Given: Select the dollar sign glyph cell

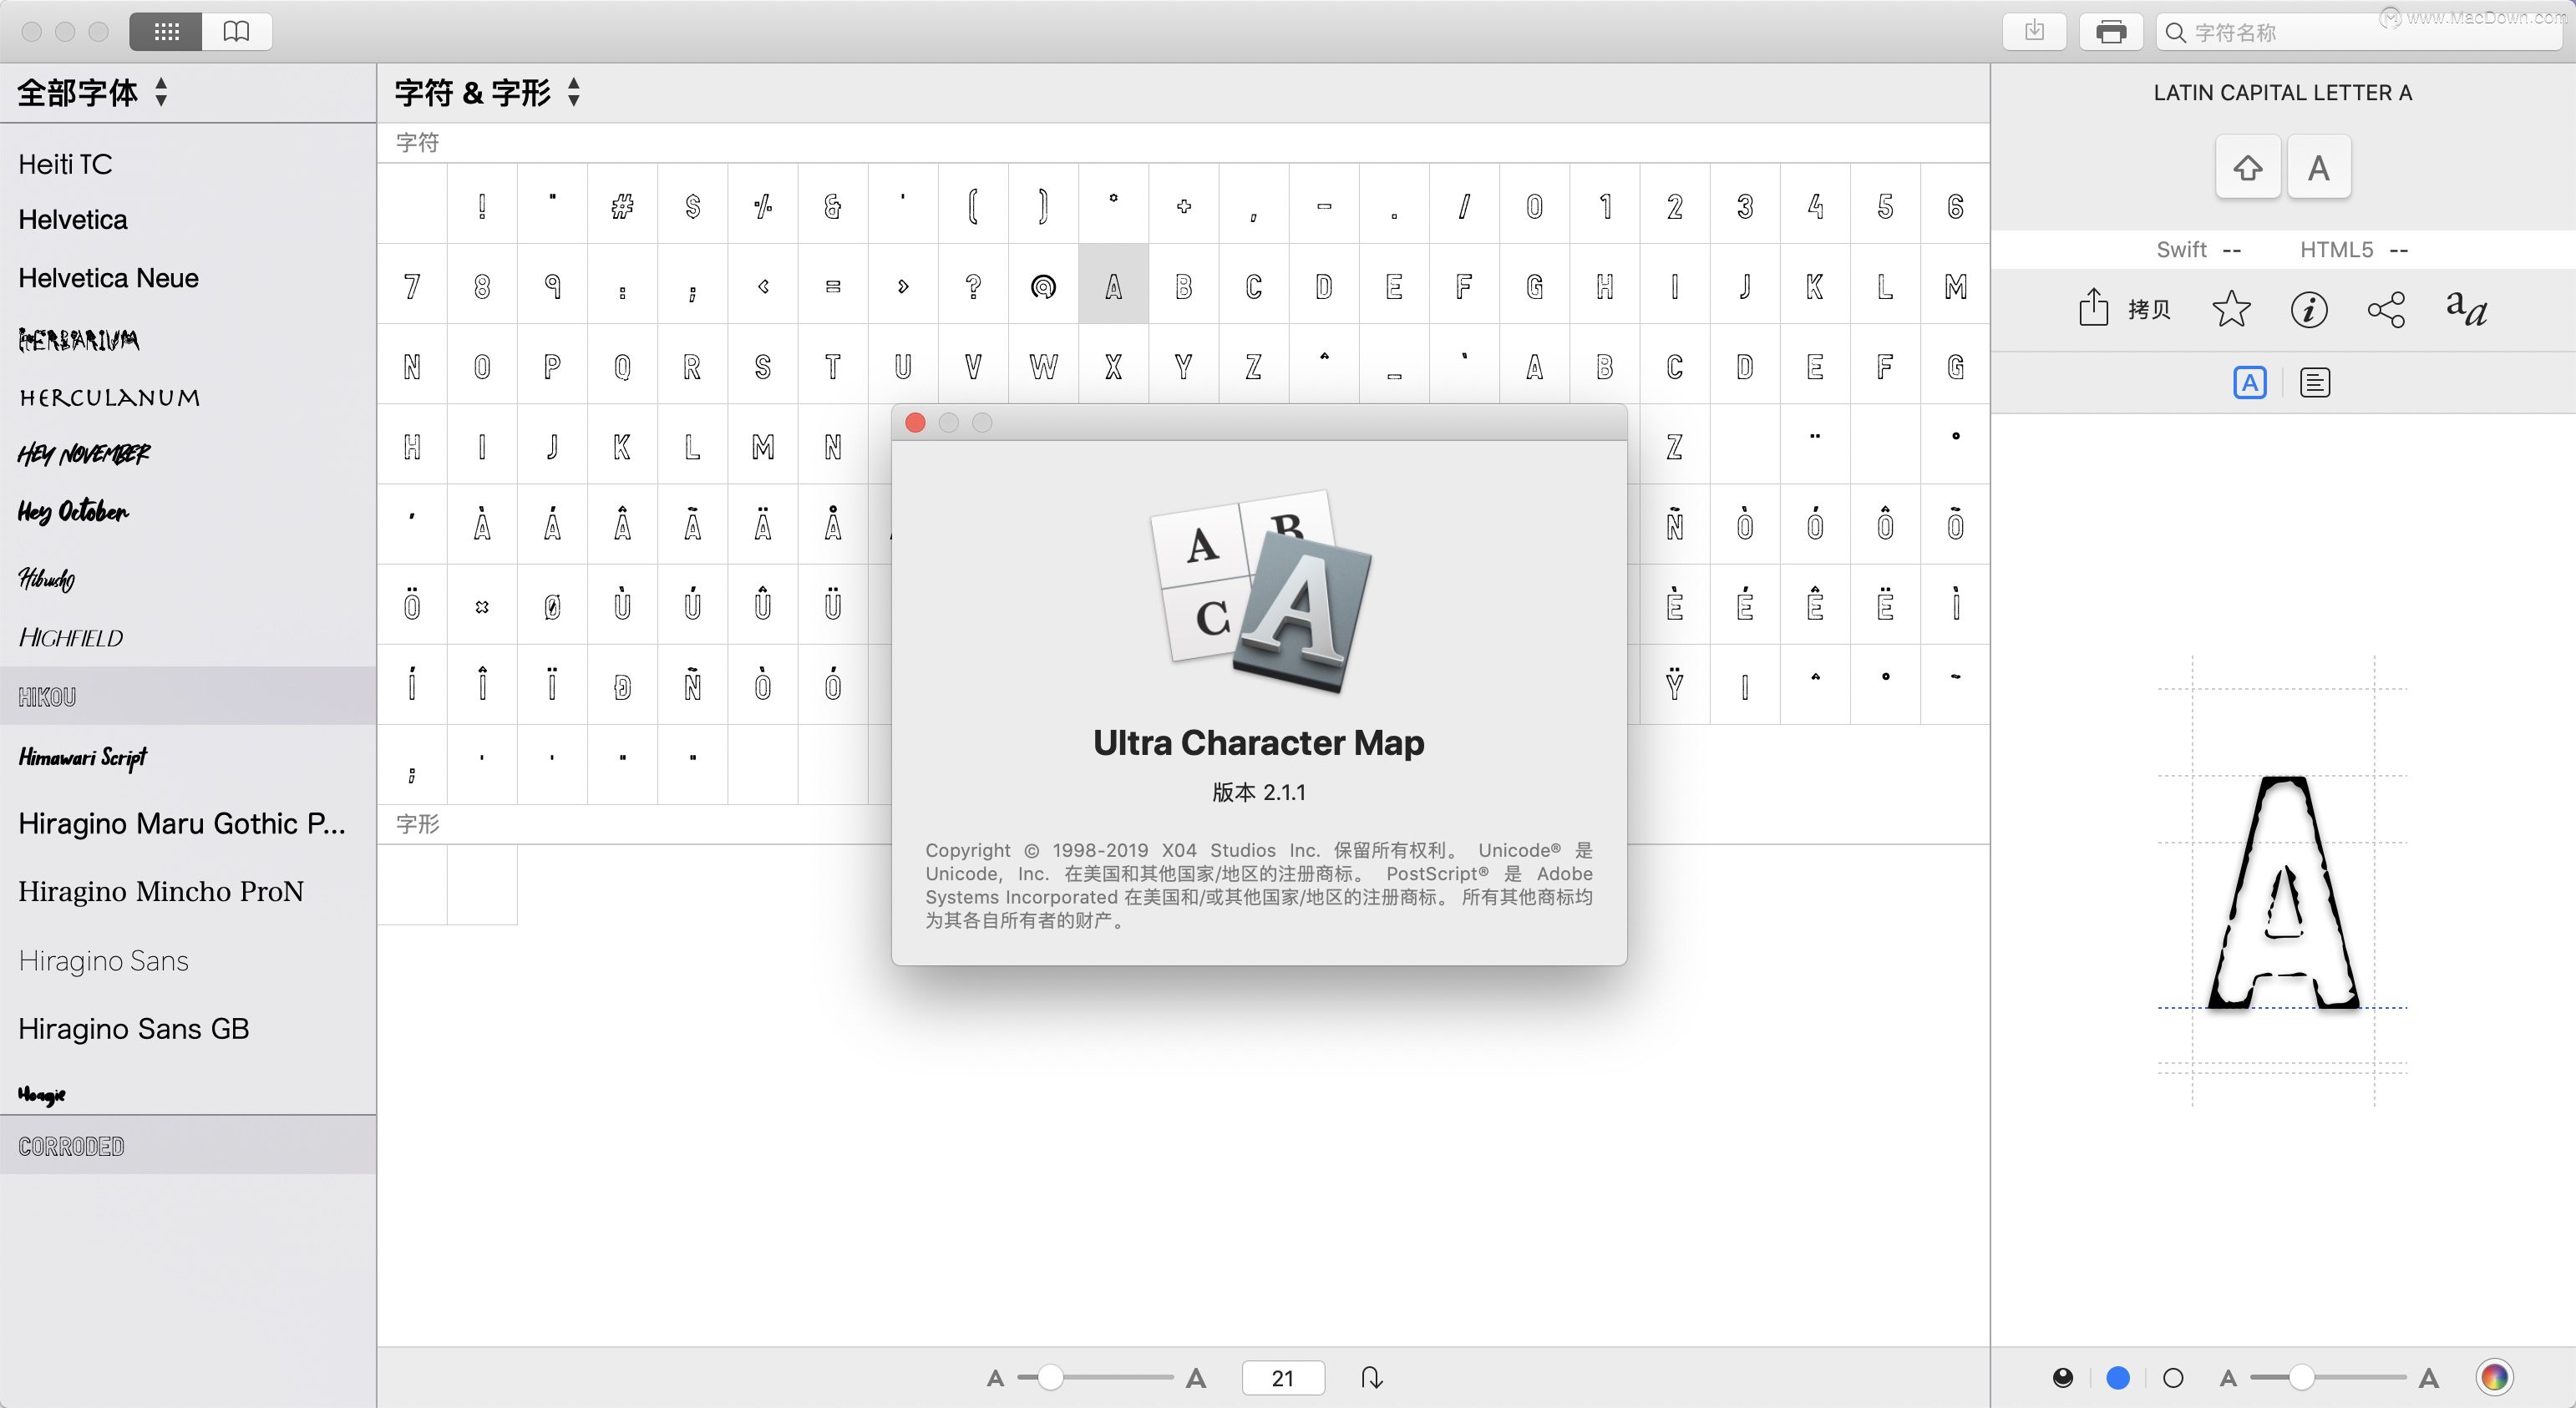Looking at the screenshot, I should click(x=692, y=205).
